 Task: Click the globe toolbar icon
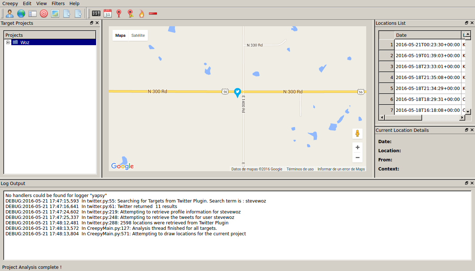(21, 13)
